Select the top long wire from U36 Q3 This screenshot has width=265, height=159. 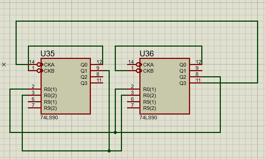[137, 21]
